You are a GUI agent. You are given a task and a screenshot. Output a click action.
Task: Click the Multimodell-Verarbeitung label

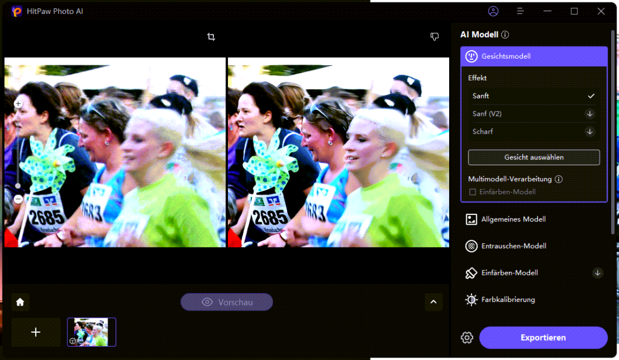tap(510, 179)
